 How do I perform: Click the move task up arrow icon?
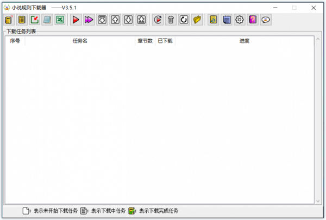115,20
